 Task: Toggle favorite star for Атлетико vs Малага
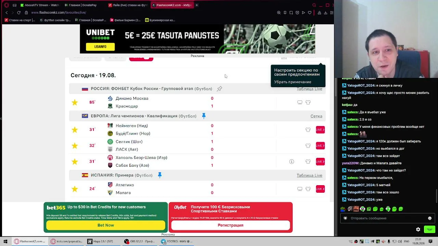coord(75,189)
